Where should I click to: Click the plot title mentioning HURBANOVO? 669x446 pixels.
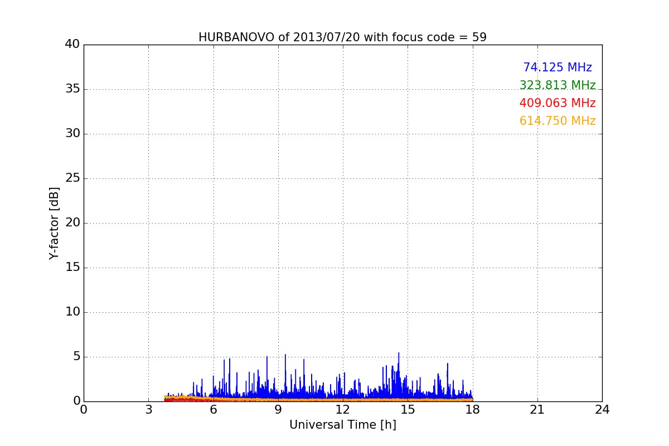[342, 37]
